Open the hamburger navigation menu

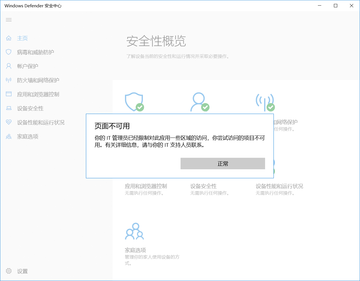9,20
